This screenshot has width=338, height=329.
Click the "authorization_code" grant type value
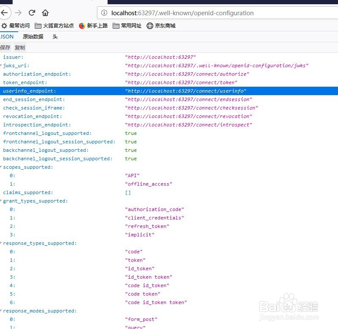(154, 209)
